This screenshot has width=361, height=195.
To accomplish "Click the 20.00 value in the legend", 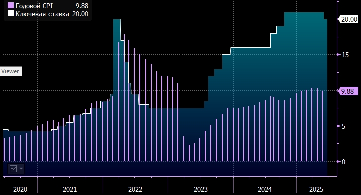I will click(x=80, y=14).
